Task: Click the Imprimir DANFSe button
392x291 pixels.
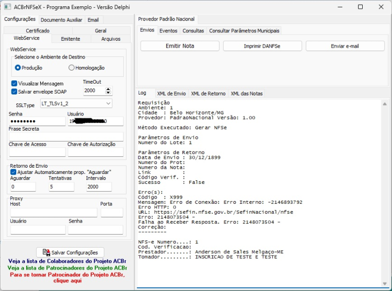Action: (262, 46)
